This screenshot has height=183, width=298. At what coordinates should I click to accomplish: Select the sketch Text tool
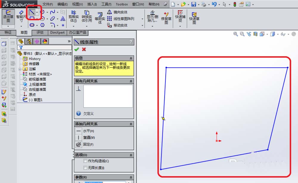pos(63,19)
